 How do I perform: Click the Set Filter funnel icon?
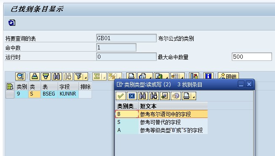tap(78, 77)
